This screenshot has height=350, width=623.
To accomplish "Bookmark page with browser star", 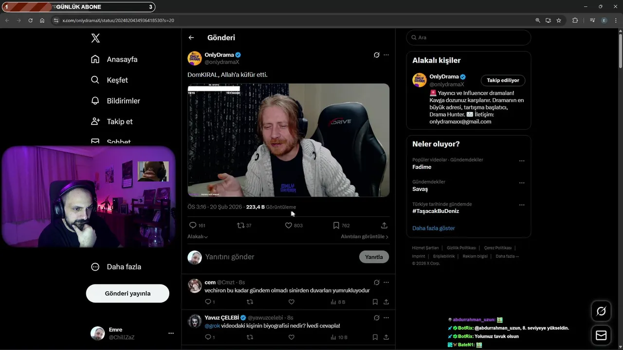I will pos(559,20).
